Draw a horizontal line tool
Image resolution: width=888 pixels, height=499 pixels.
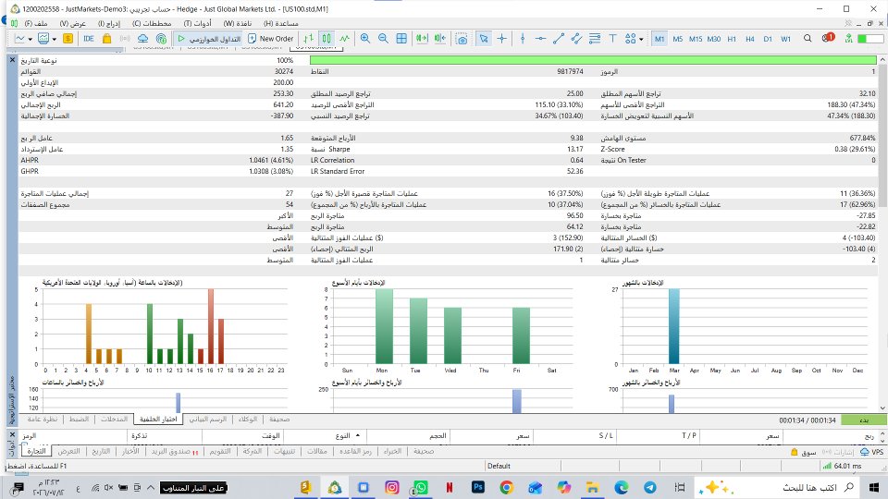(540, 39)
